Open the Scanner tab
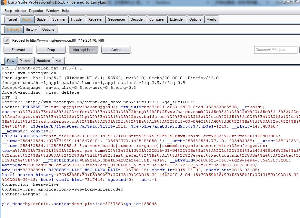This screenshot has height=218, width=300. coord(59,19)
